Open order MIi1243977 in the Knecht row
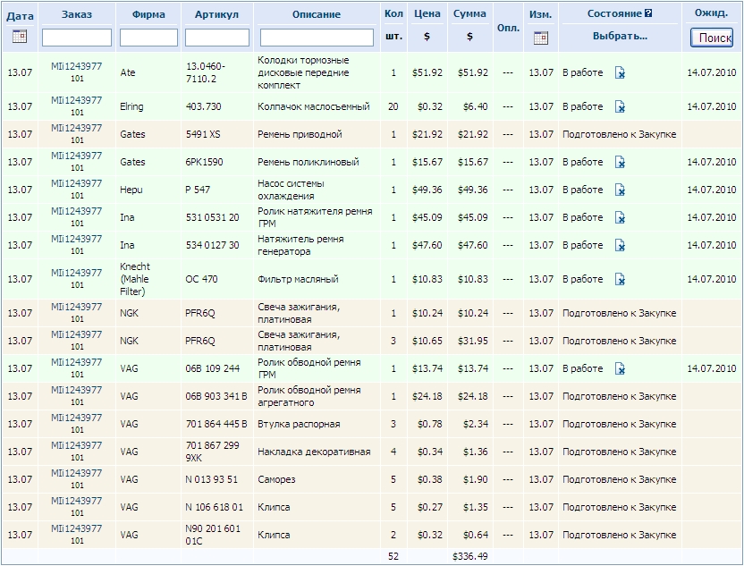 pos(76,274)
